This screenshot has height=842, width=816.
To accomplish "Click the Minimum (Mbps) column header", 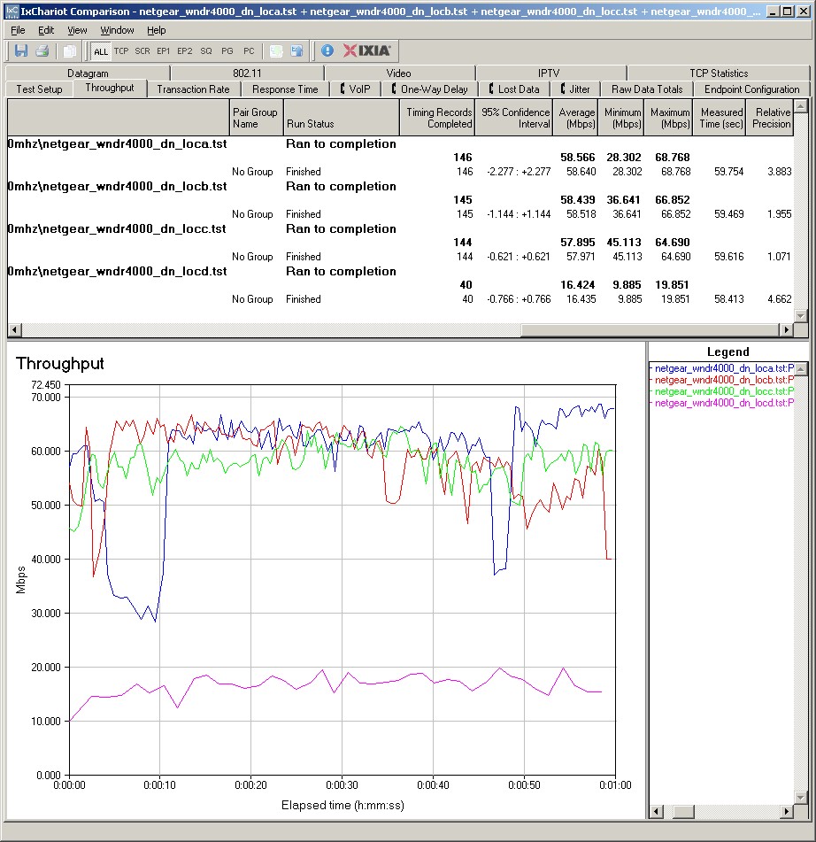I will [621, 118].
